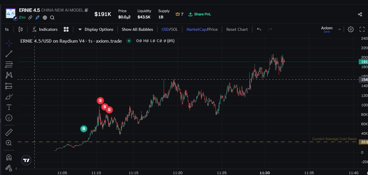Click the 11:05 time axis label
The width and height of the screenshot is (368, 175).
tap(62, 173)
